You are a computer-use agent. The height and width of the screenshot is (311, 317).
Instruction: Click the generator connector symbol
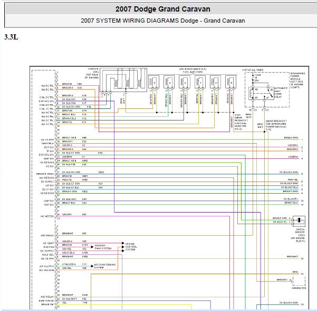[x=299, y=281]
